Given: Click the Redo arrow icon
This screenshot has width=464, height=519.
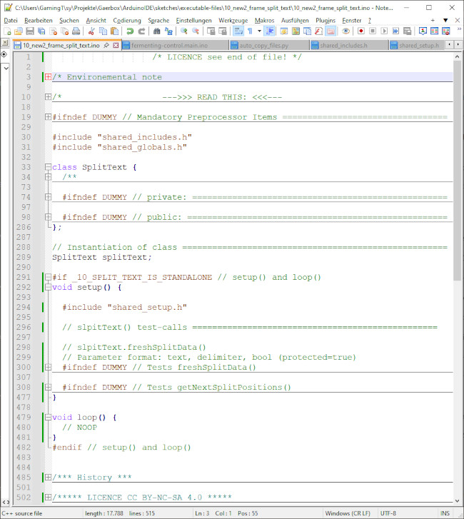Looking at the screenshot, I should 141,31.
